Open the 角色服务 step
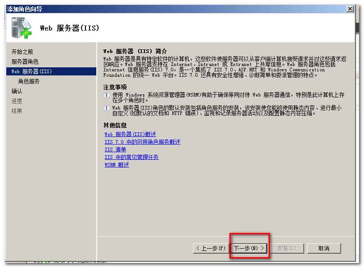Viewport: 364px width, 268px height. tap(29, 81)
